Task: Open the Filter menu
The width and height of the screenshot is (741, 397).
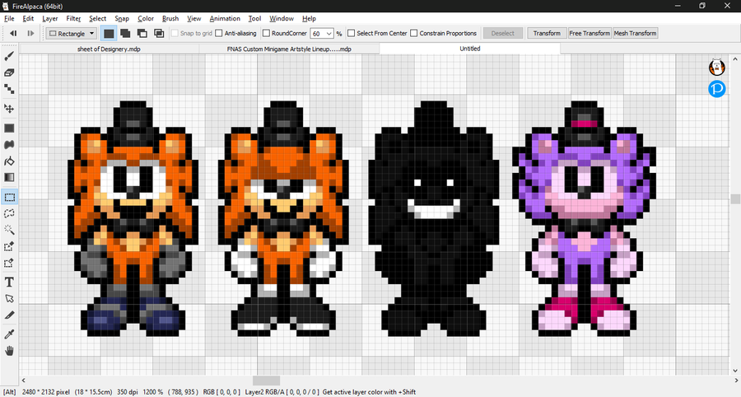Action: point(73,18)
